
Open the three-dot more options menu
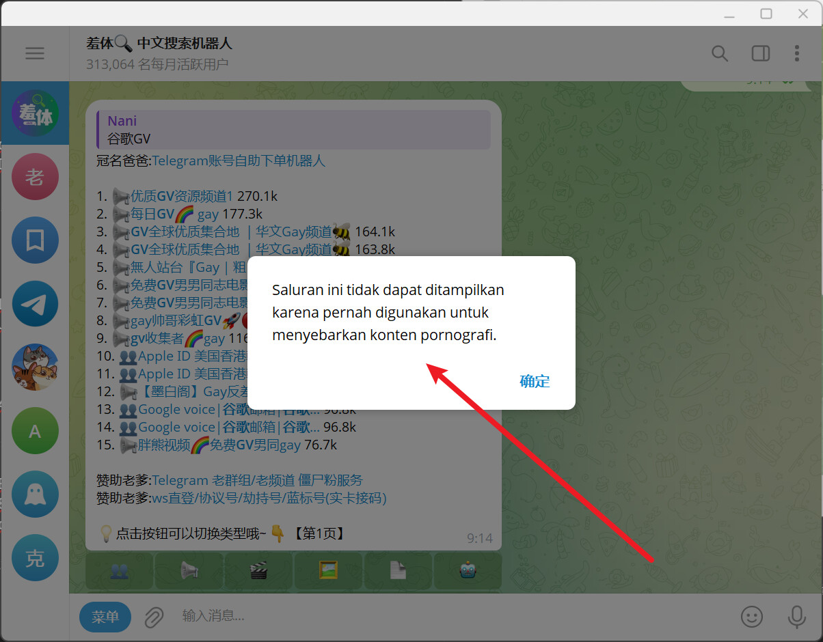pos(797,53)
